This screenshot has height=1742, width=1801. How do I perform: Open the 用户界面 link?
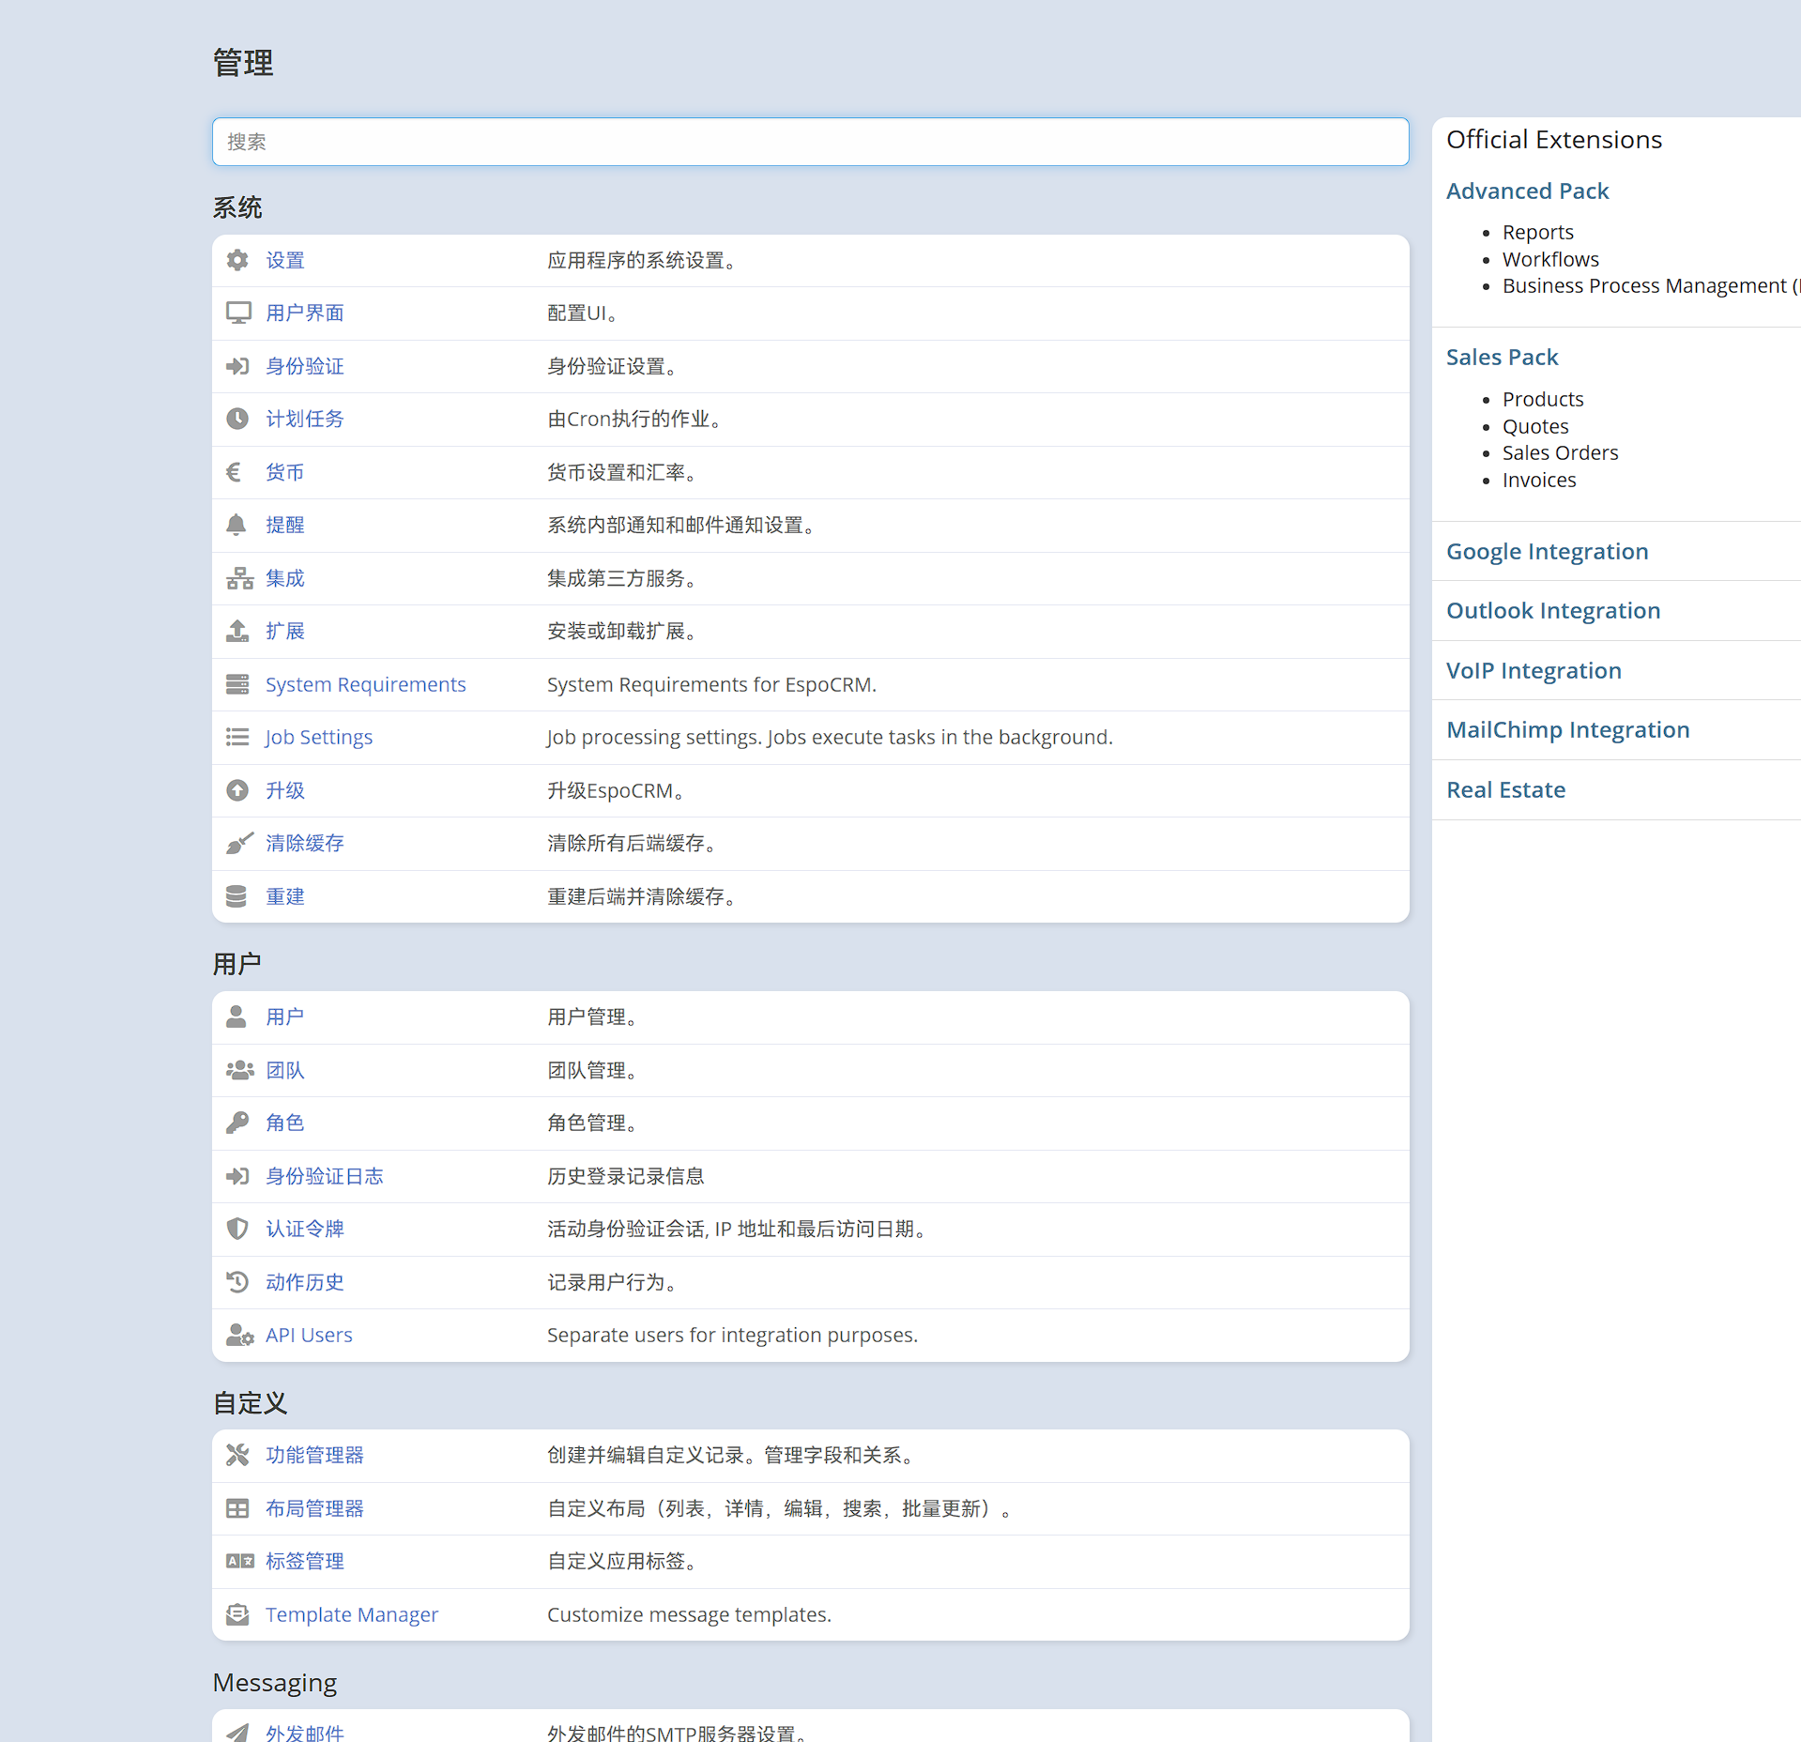click(x=304, y=313)
